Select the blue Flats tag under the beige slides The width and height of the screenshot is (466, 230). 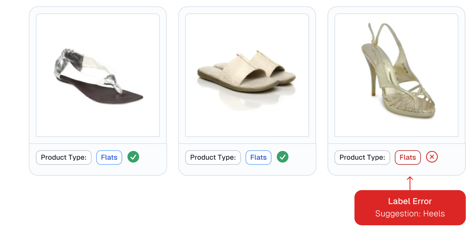(x=258, y=158)
